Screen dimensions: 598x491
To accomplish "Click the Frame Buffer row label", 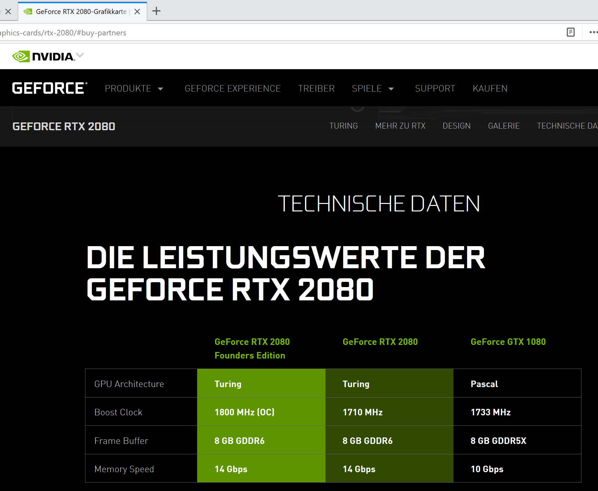I will (121, 441).
